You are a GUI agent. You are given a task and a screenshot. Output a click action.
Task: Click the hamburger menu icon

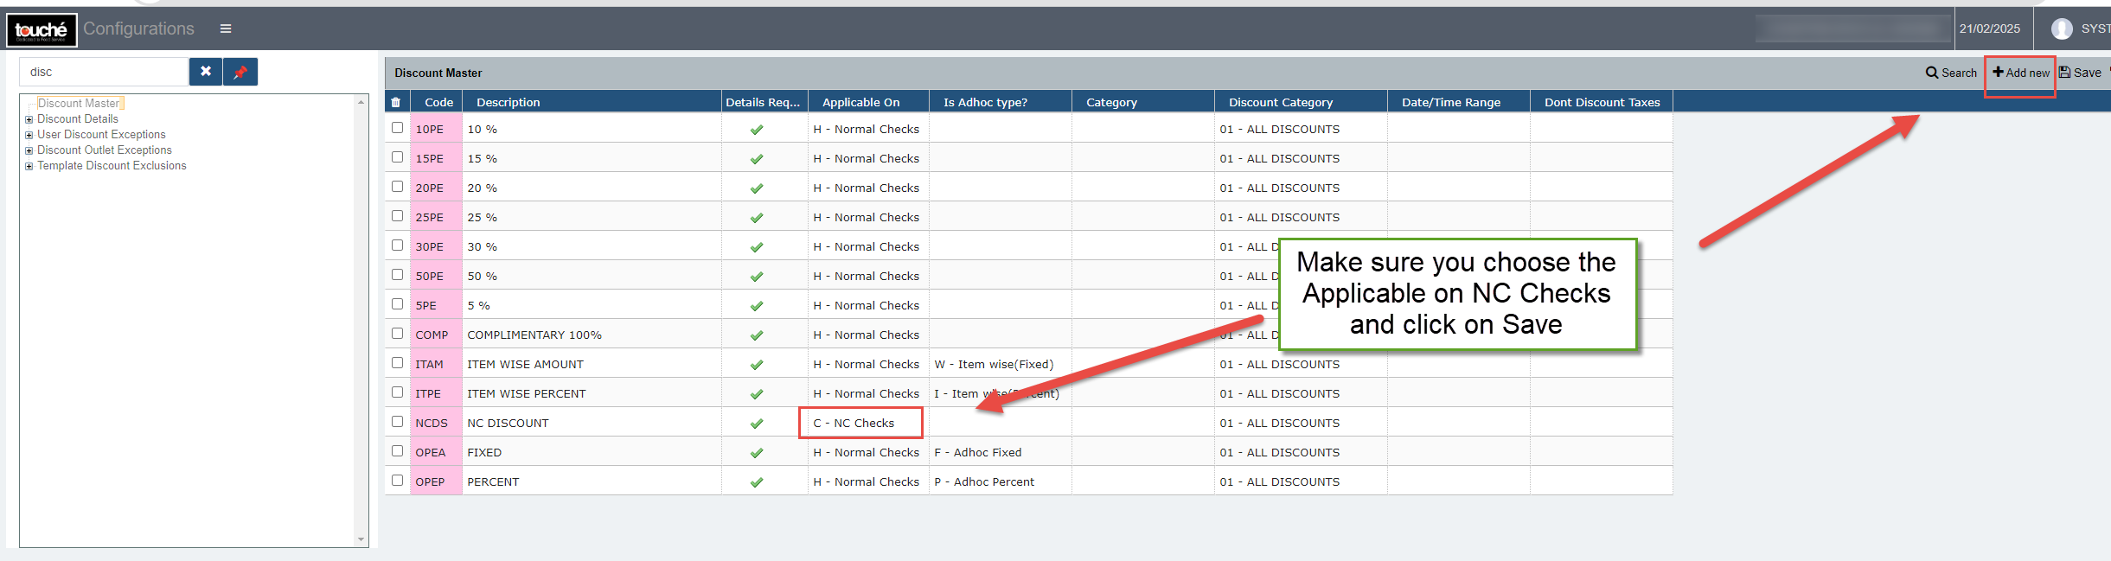pos(226,29)
